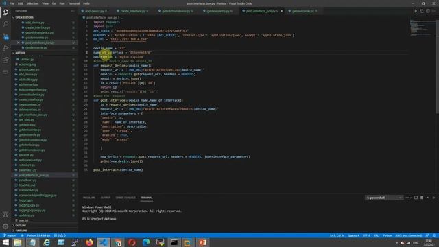The height and width of the screenshot is (247, 439).
Task: Open the Help menu
Action: pos(86,3)
